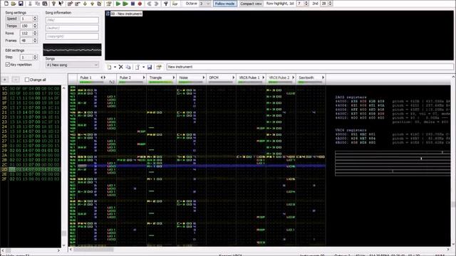Open a module file from toolbar

[14, 4]
